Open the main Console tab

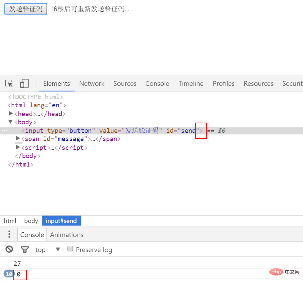[157, 83]
